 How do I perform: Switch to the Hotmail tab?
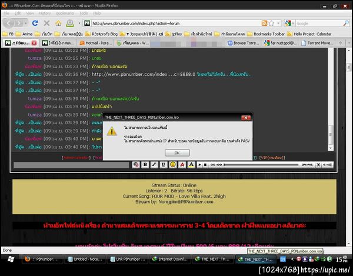coord(95,43)
